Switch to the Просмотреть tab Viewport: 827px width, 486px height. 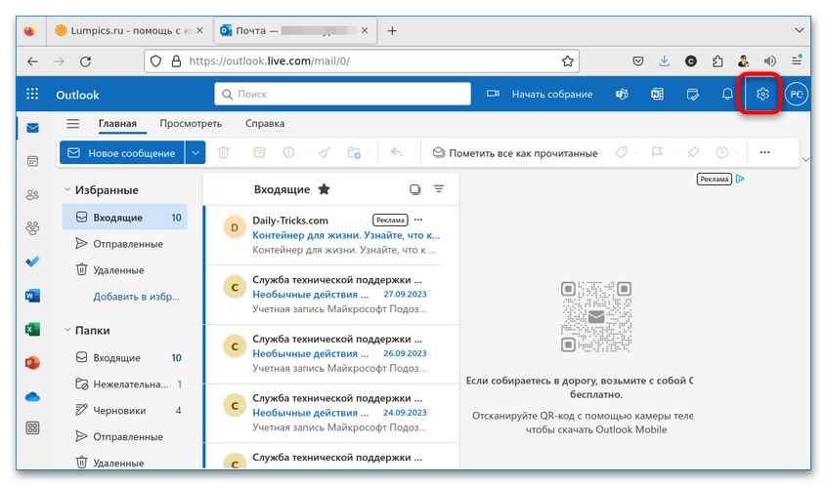point(191,124)
